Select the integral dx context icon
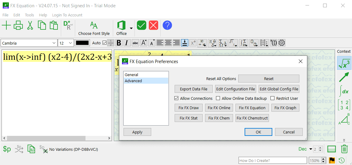This screenshot has width=352, height=165. tap(344, 91)
